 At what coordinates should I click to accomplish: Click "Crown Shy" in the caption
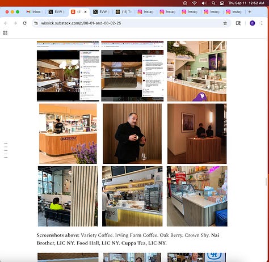click(x=197, y=235)
